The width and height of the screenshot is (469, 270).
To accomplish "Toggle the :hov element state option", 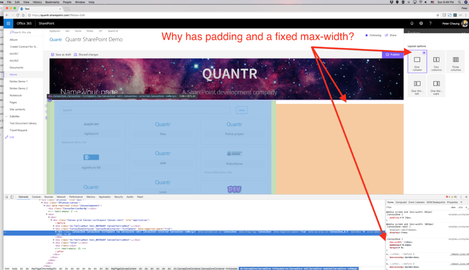I will 454,207.
